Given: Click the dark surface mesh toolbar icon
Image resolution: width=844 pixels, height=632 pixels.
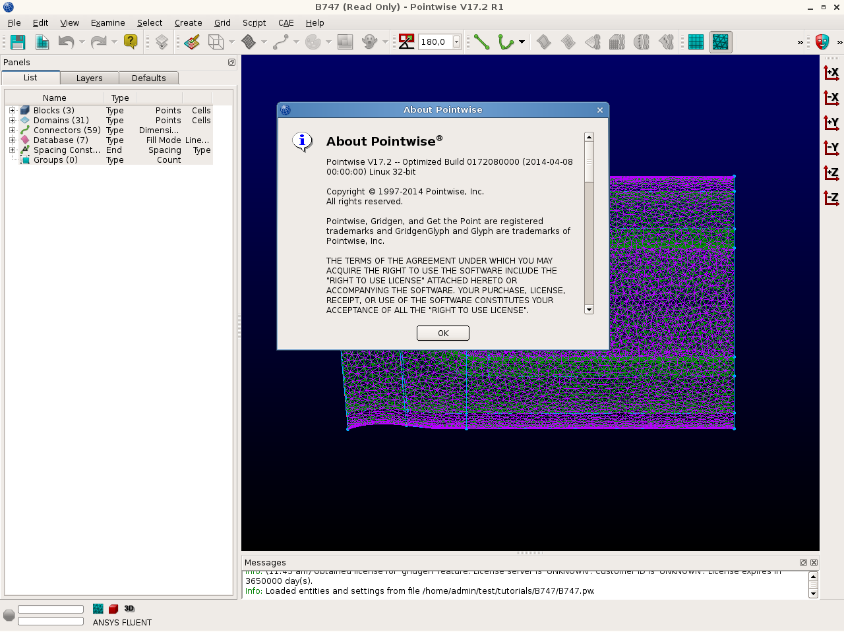Looking at the screenshot, I should [249, 42].
